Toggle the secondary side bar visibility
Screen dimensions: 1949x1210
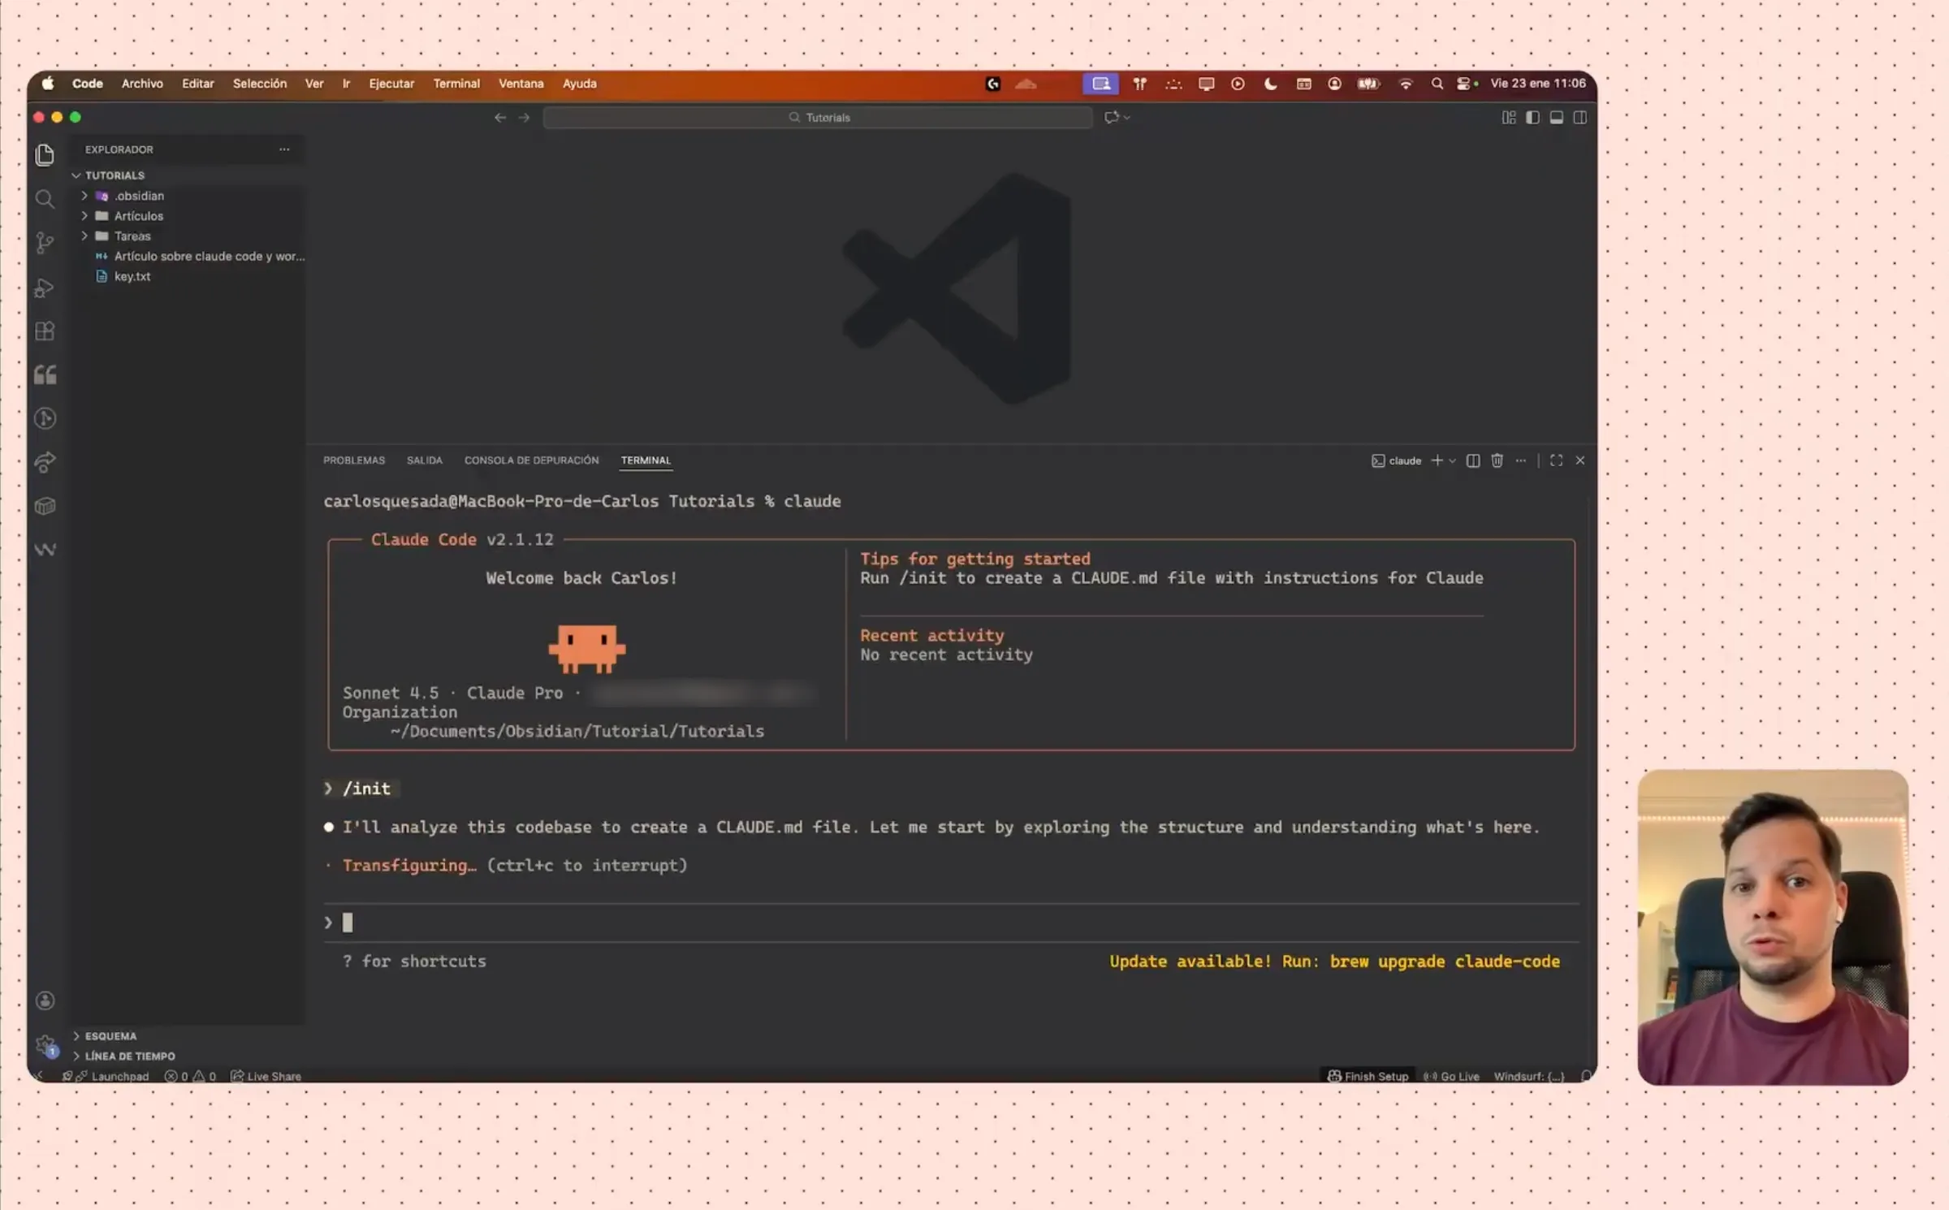pos(1580,118)
